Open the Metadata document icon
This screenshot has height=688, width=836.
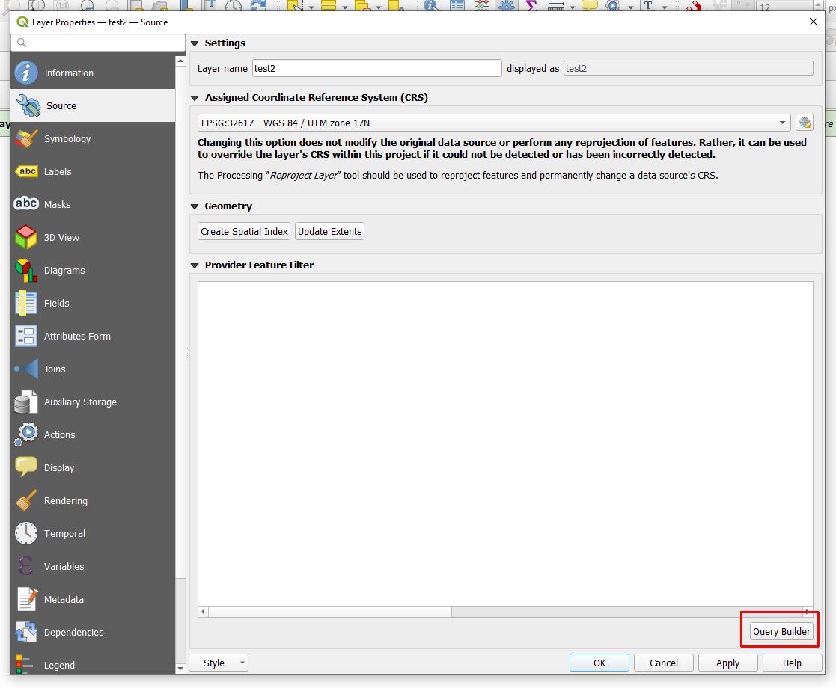[27, 599]
